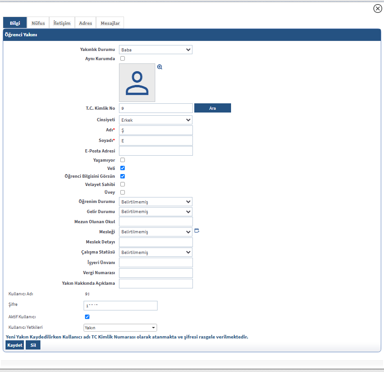The width and height of the screenshot is (384, 372).
Task: Click the icon next to Mesleği dropdown
Action: point(197,231)
